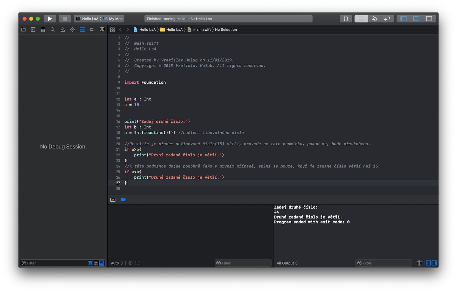Hide the debug area with the disclosure button
The height and width of the screenshot is (292, 457).
click(x=113, y=200)
